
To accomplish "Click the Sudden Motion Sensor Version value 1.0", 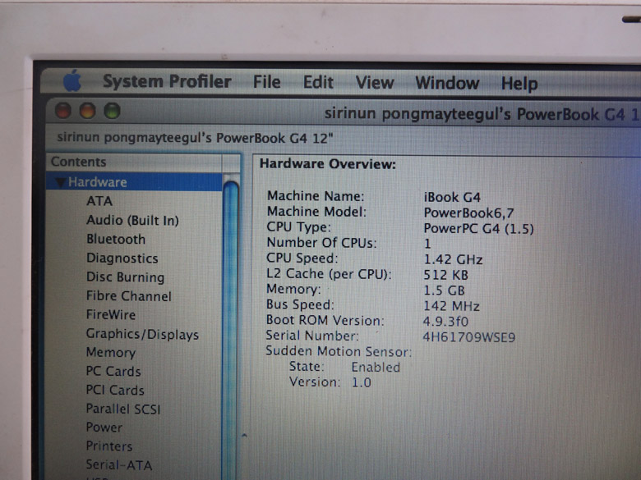I will click(362, 383).
